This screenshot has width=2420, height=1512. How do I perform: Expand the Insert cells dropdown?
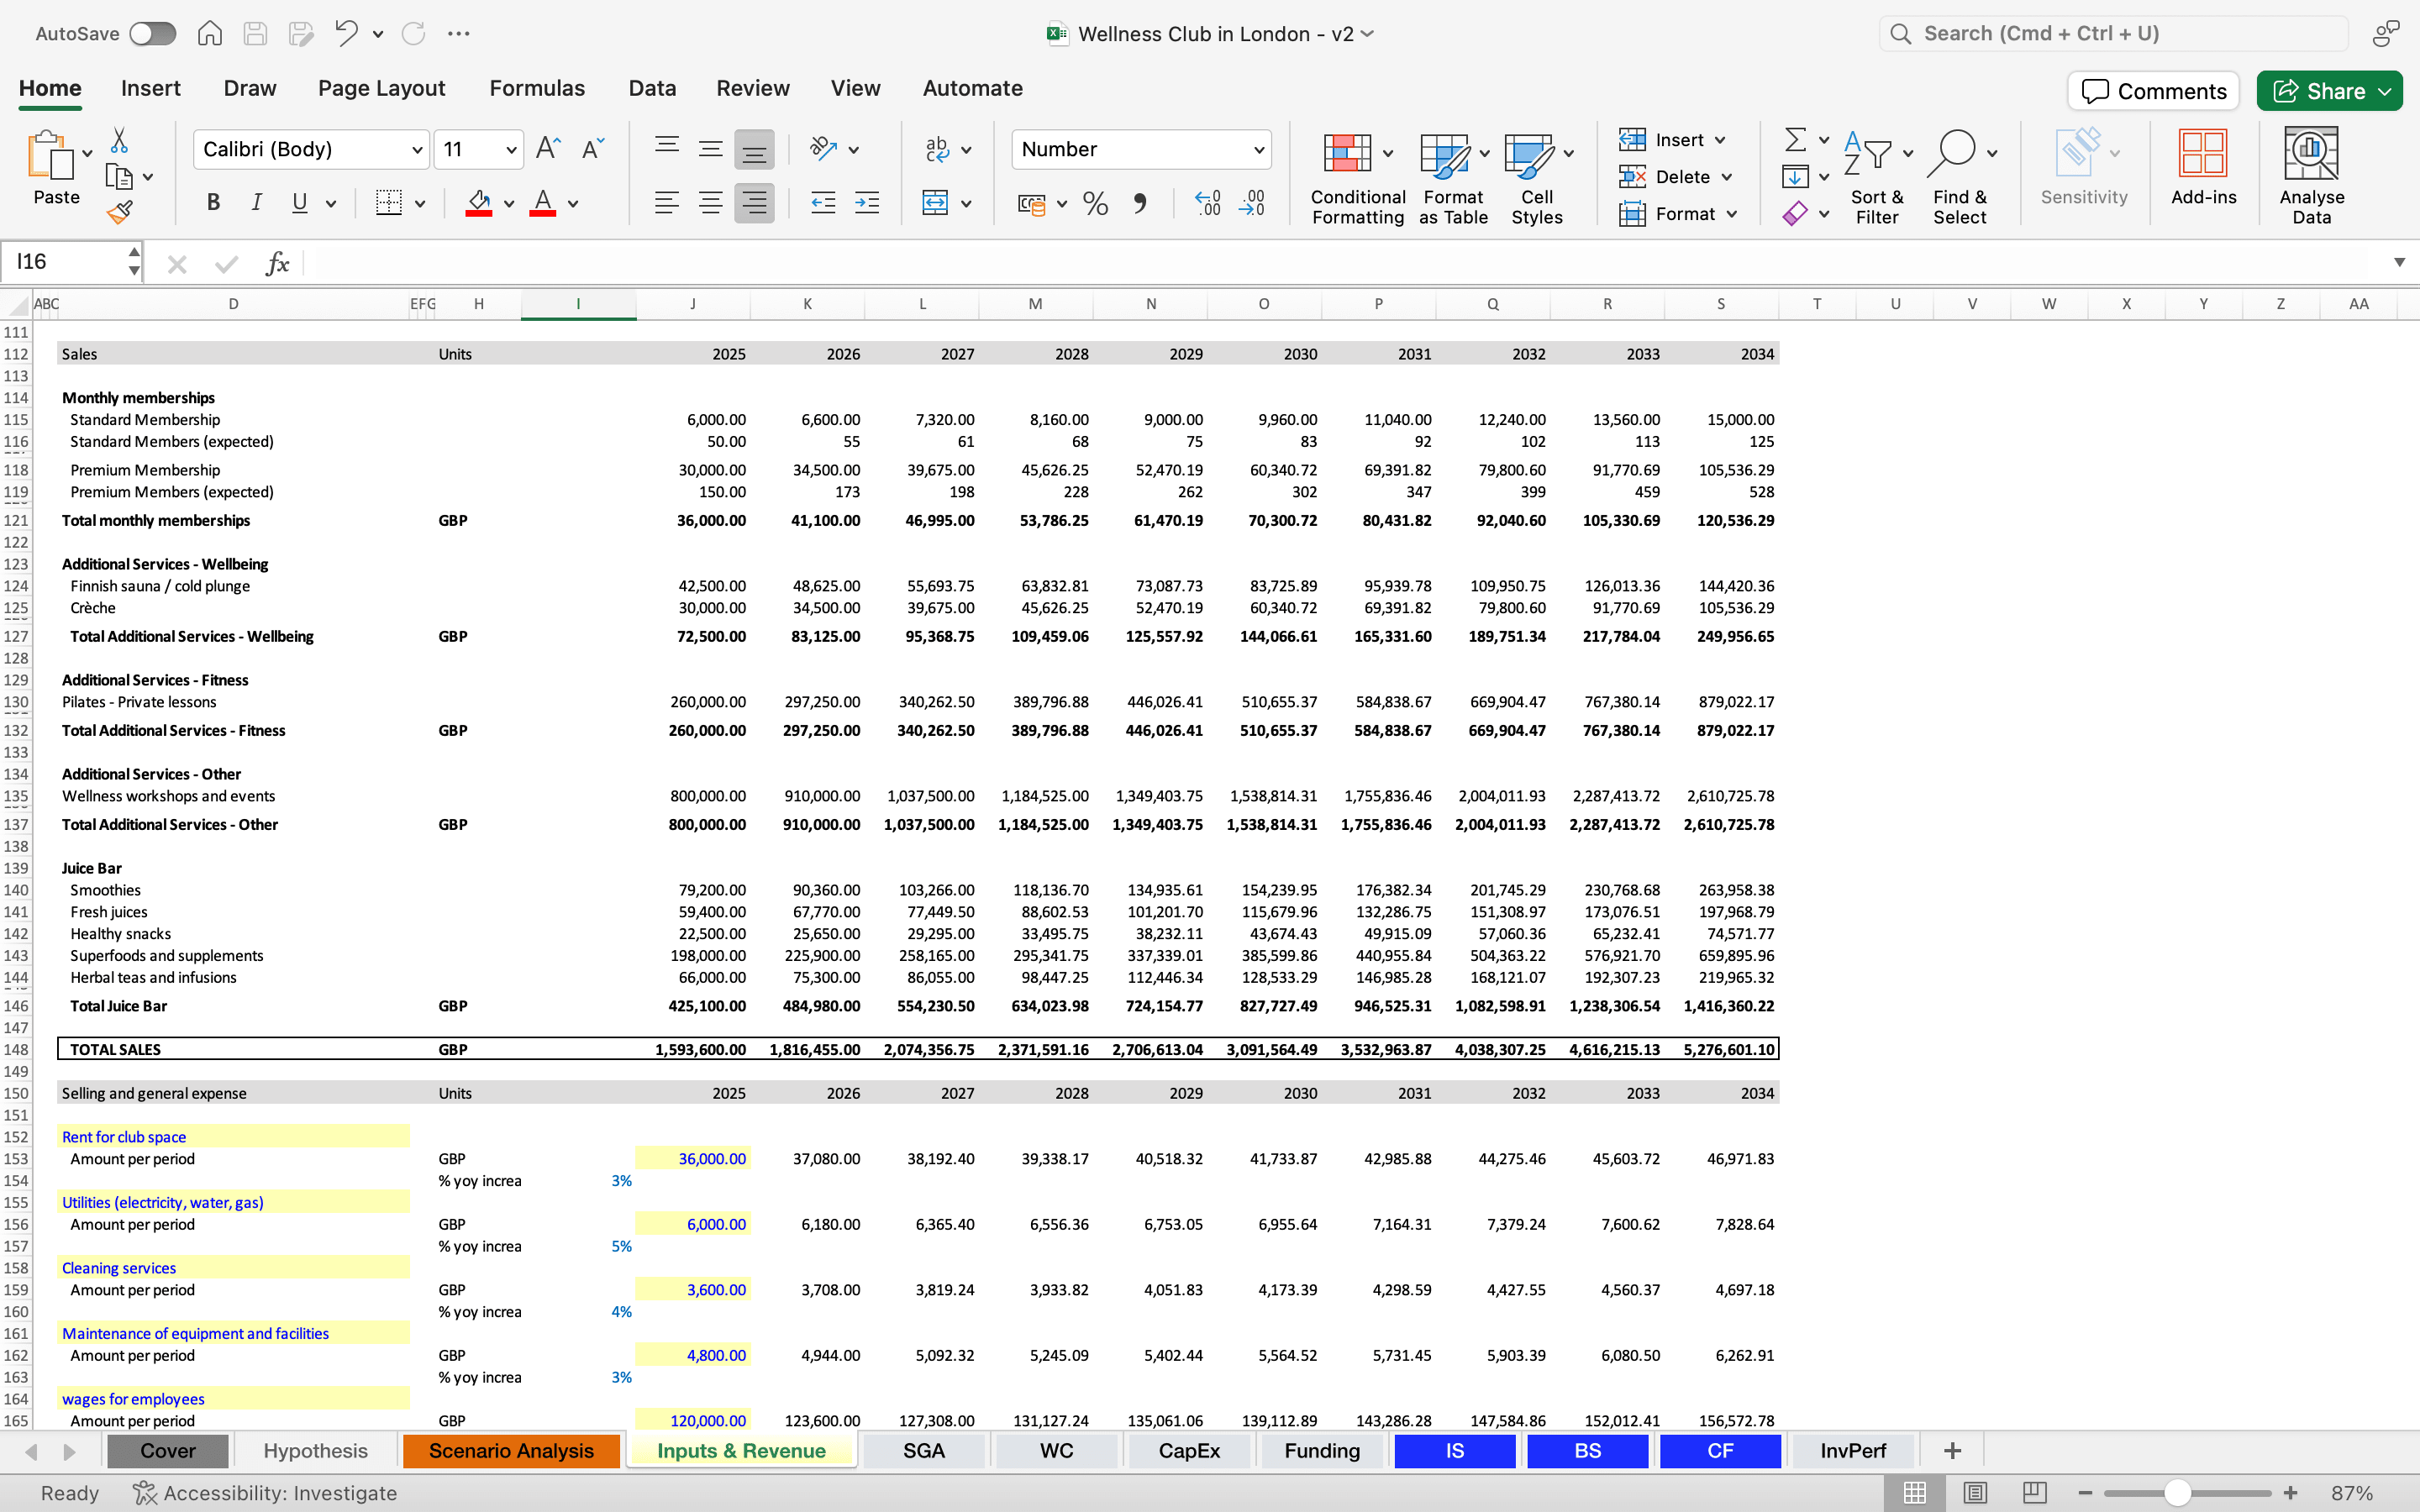click(1720, 140)
